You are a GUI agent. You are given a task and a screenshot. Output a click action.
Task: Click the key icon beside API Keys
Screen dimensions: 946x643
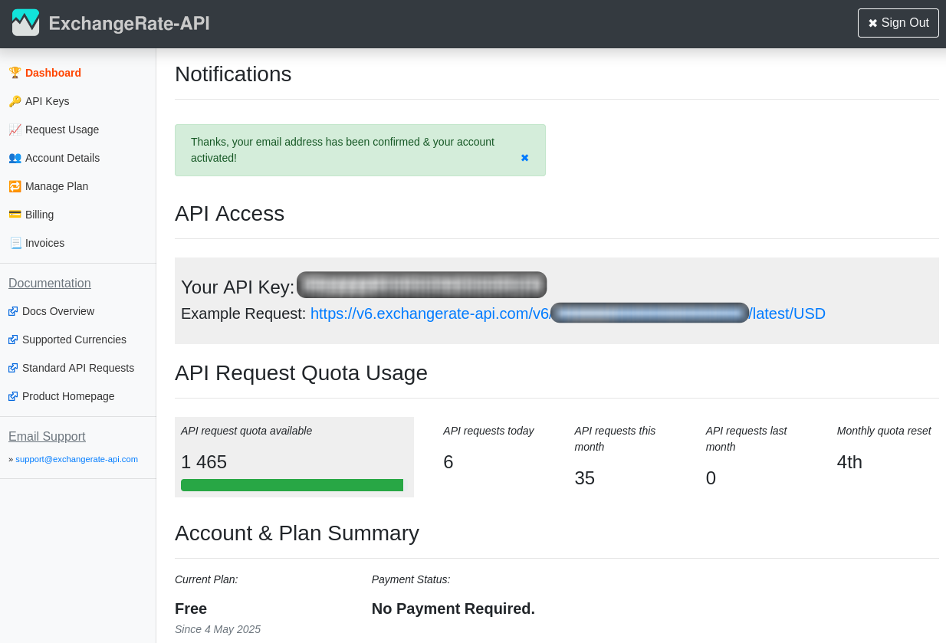click(x=15, y=101)
